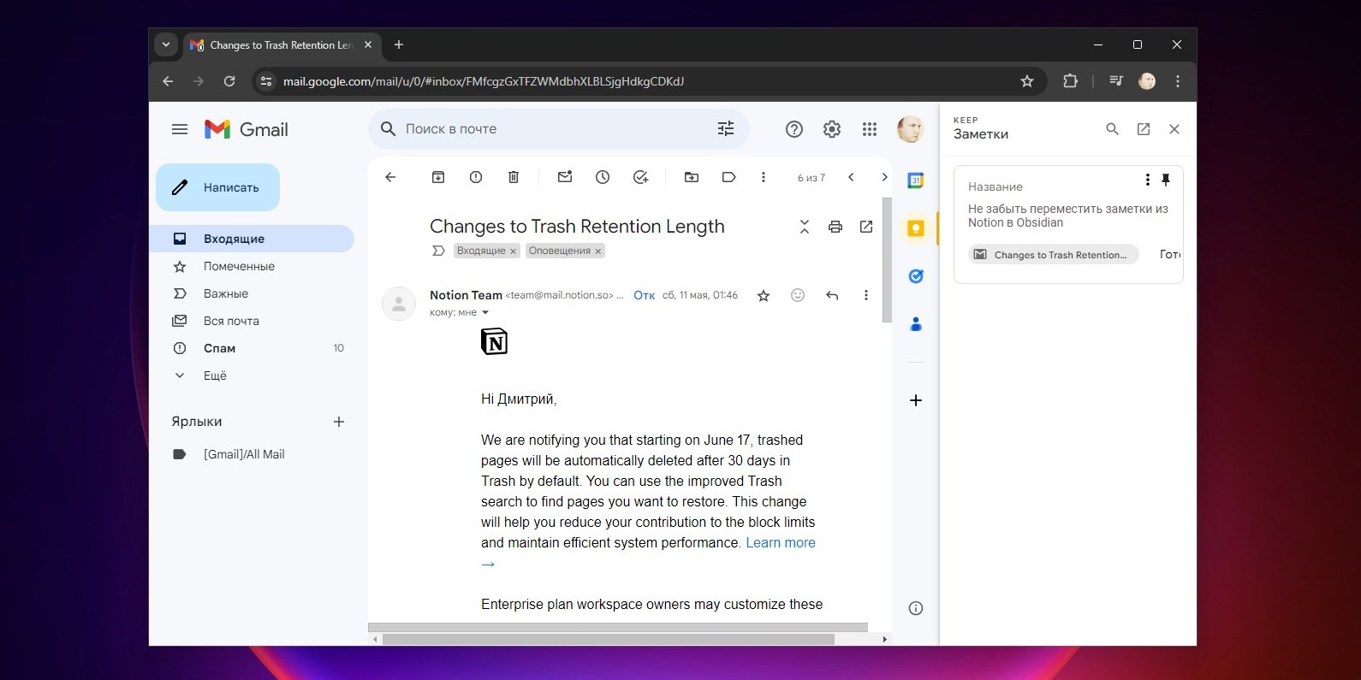This screenshot has width=1361, height=680.
Task: Open Chrome extensions puzzle icon
Action: click(1070, 81)
